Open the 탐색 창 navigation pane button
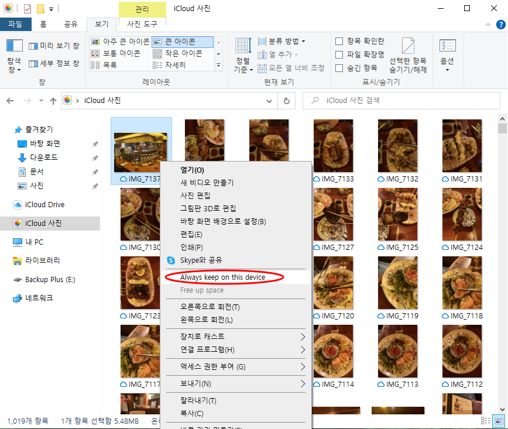Screen dimensions: 508x429 (14, 56)
